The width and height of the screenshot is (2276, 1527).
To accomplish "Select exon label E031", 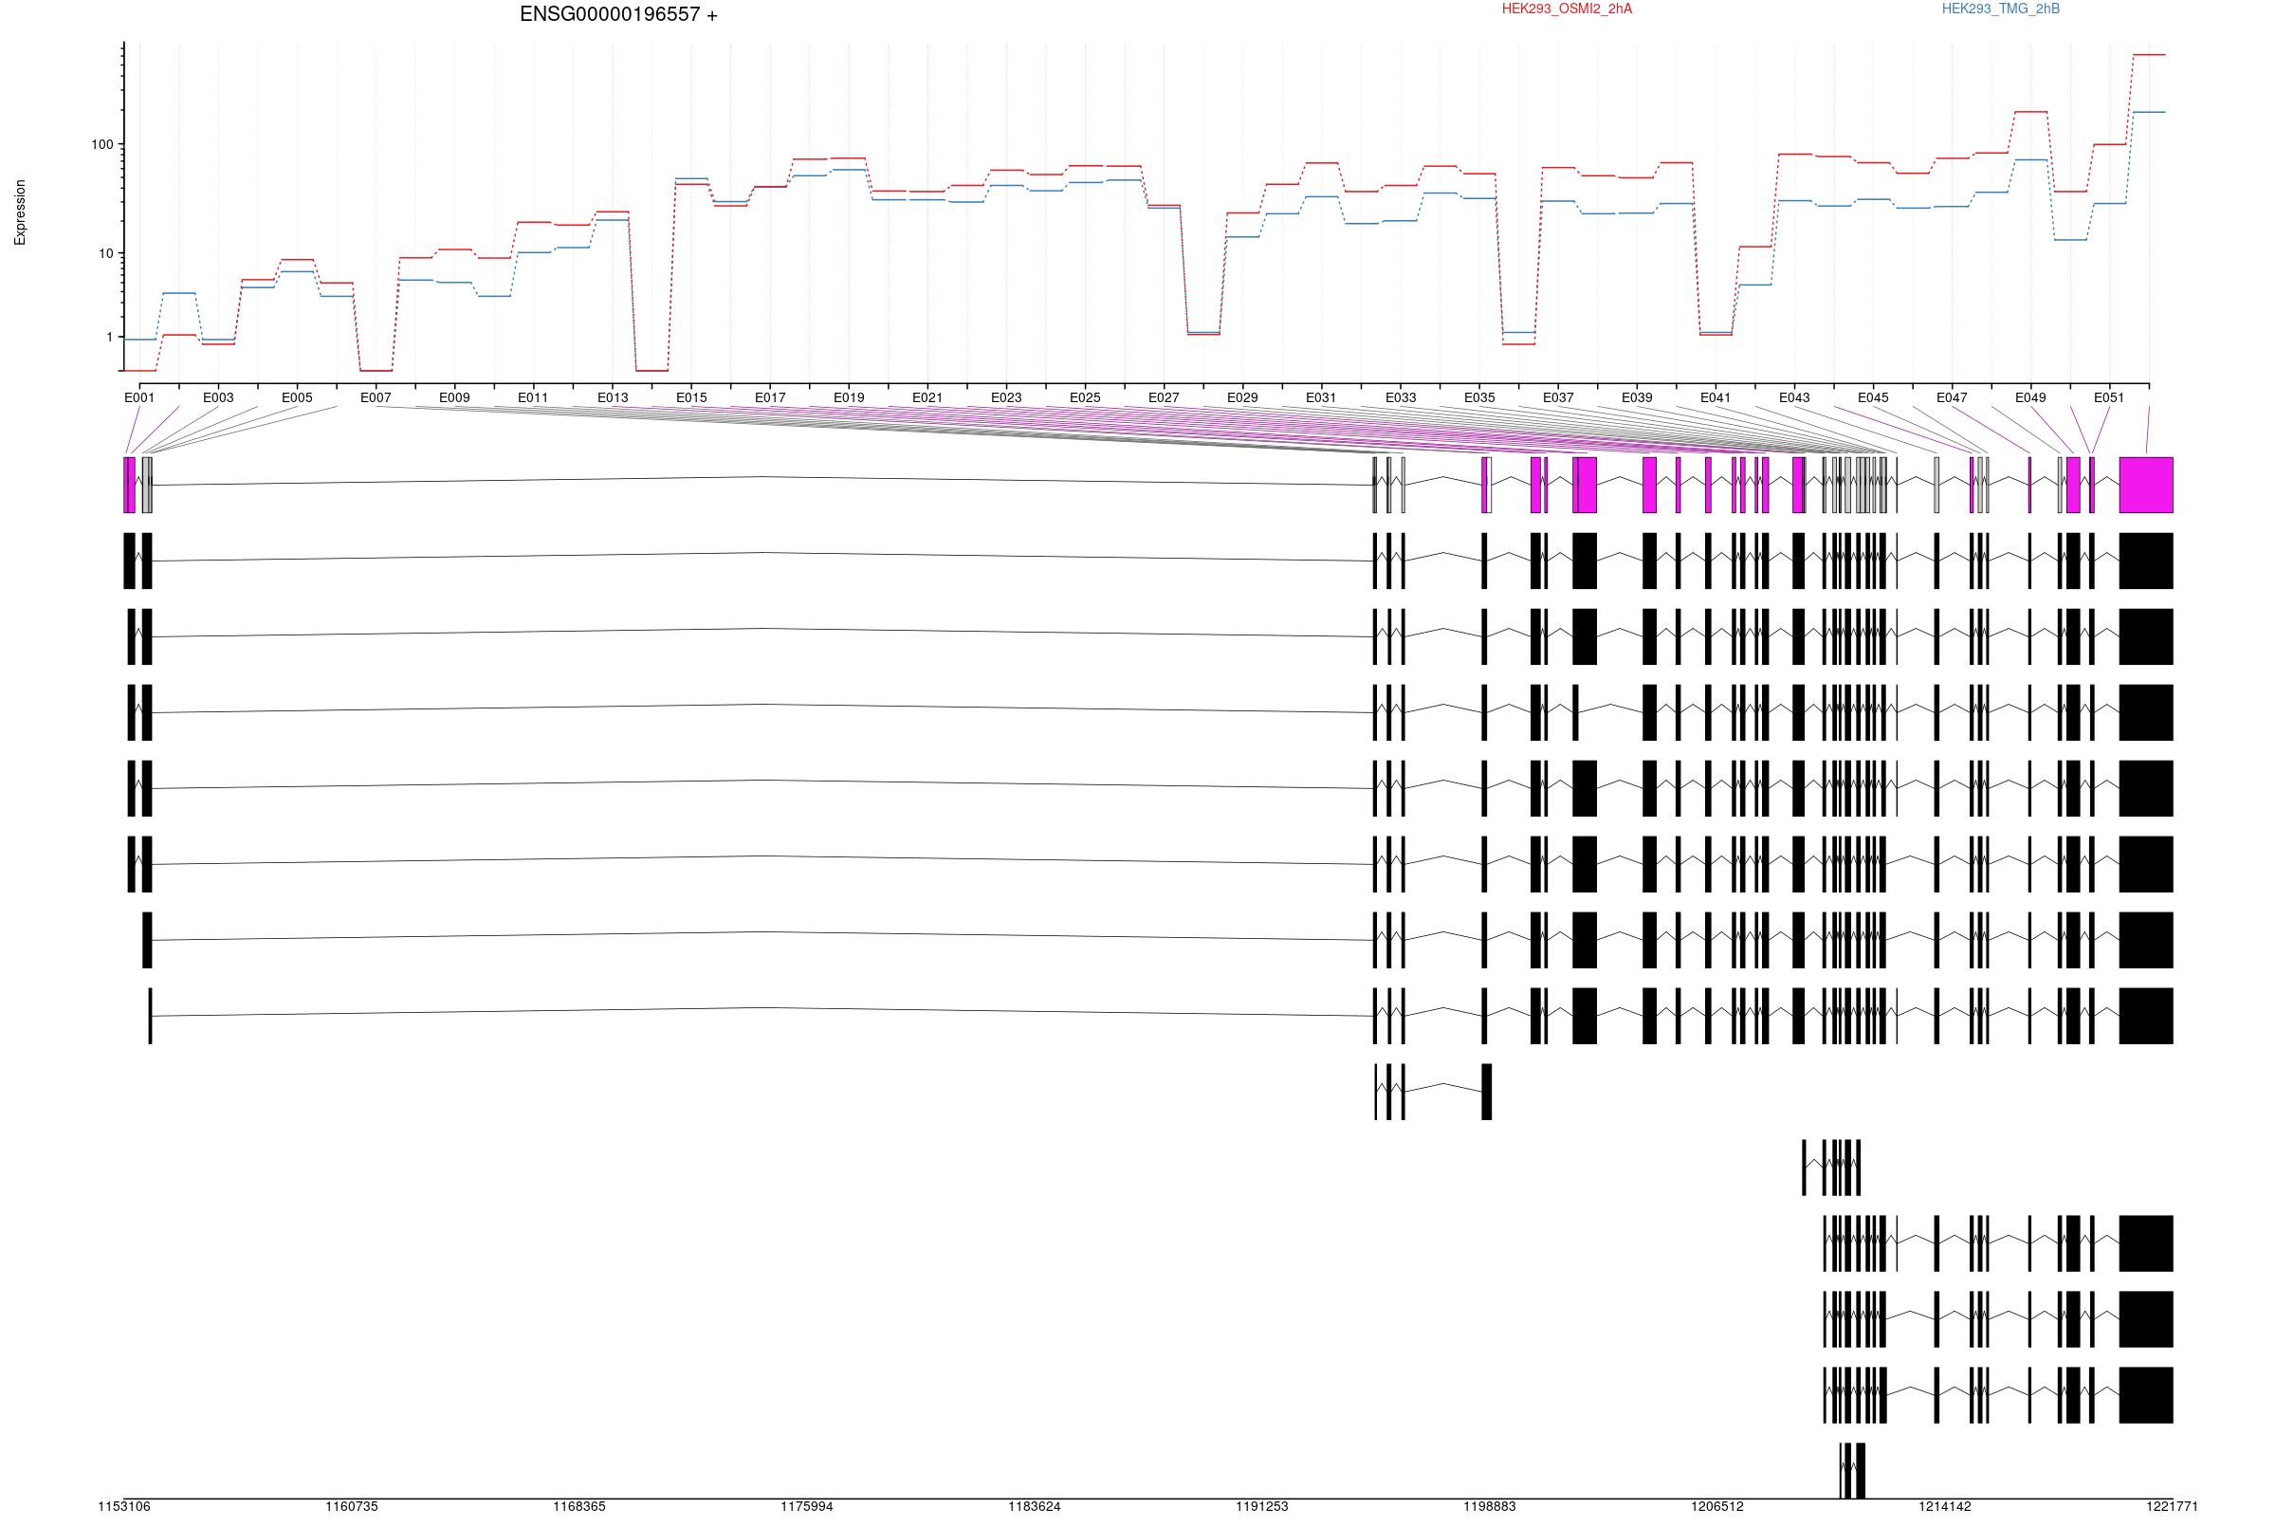I will 1321,398.
